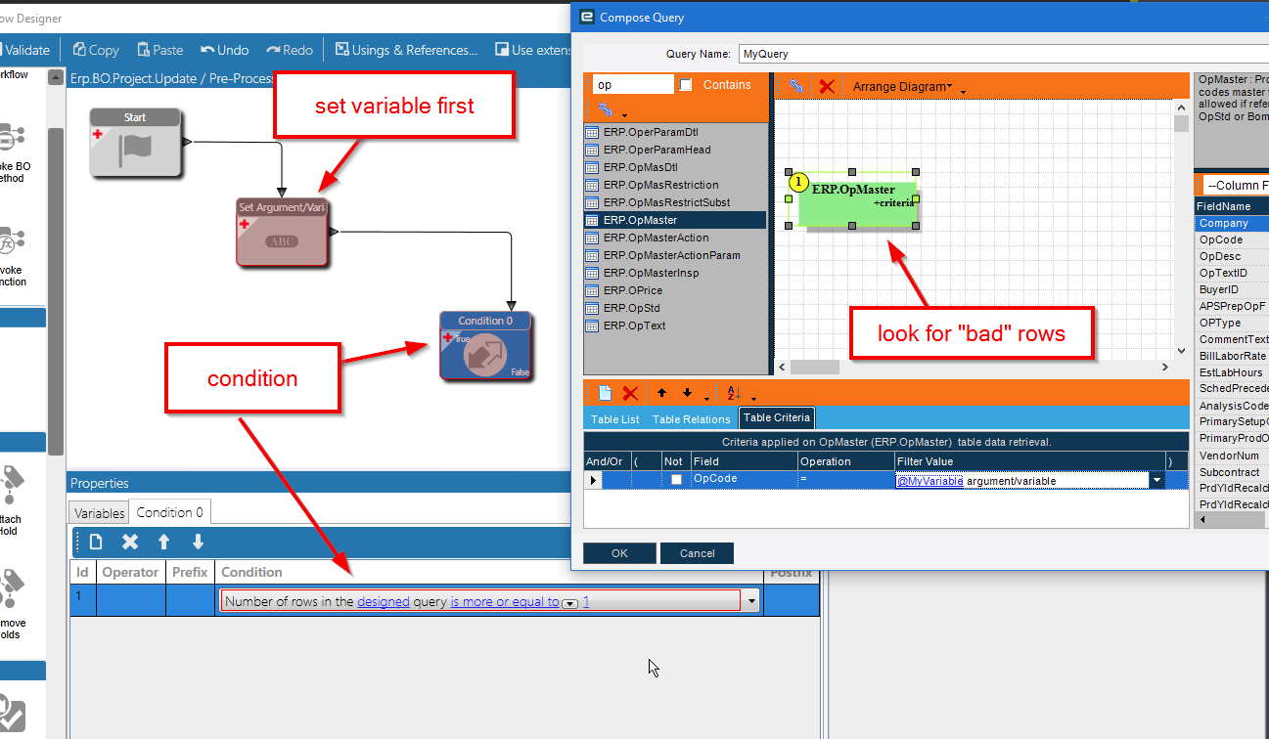Select the Condition 0 node
The height and width of the screenshot is (739, 1269).
(x=485, y=345)
